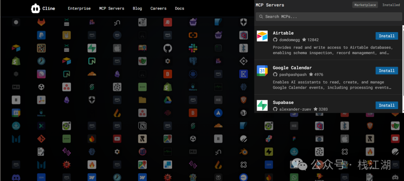This screenshot has width=404, height=181.
Task: Select the yellow lightning bolt icon
Action: tap(269, 152)
